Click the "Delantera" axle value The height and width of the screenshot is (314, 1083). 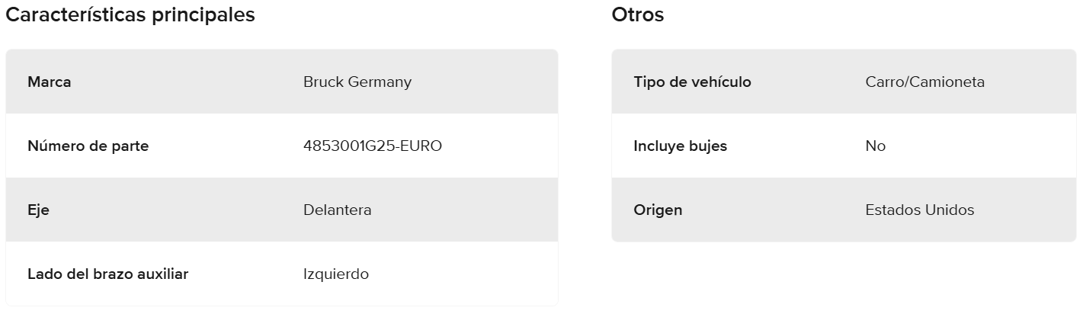(x=337, y=210)
